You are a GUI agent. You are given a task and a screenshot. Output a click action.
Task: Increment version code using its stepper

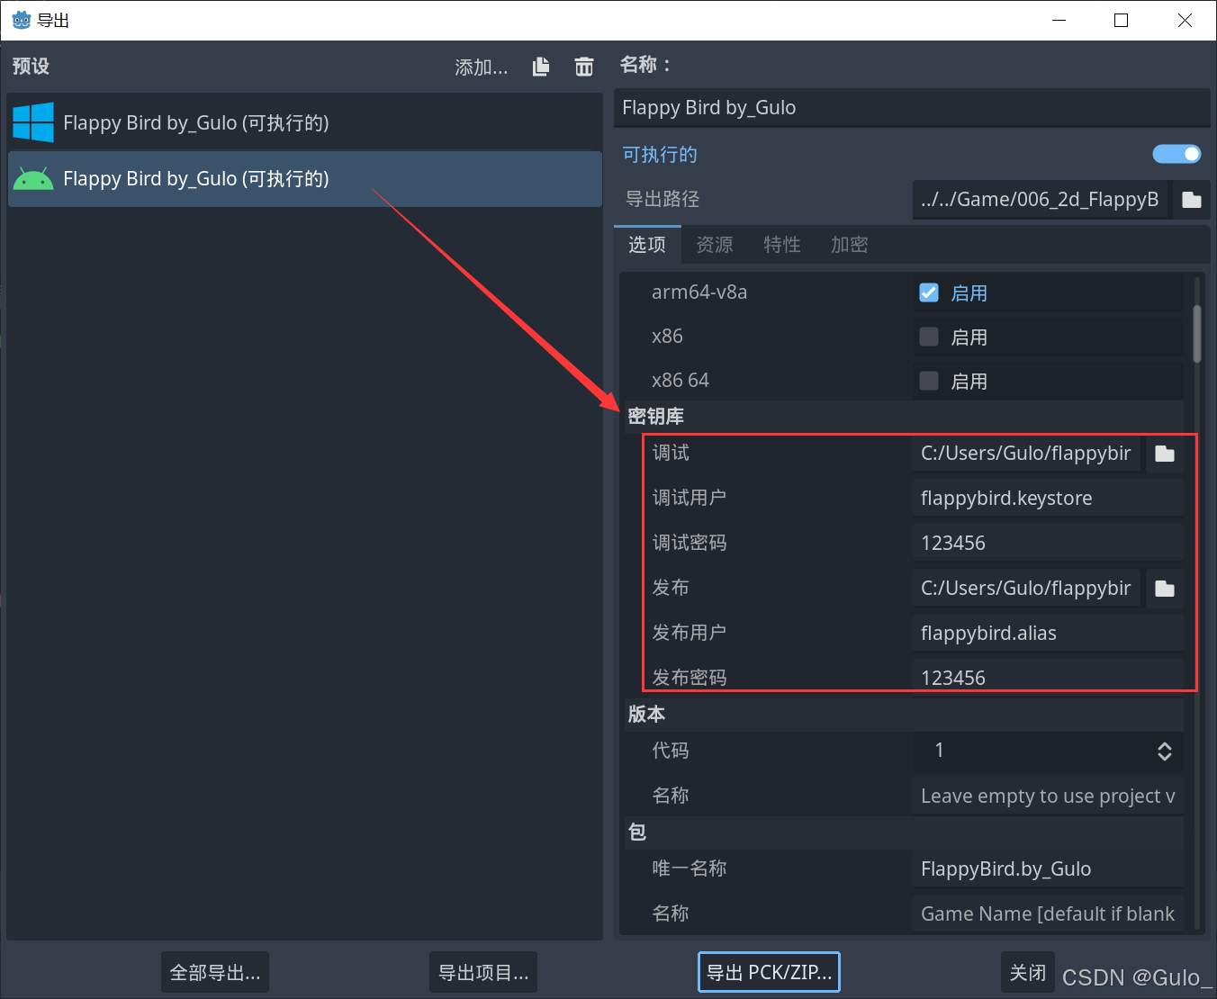[x=1164, y=746]
